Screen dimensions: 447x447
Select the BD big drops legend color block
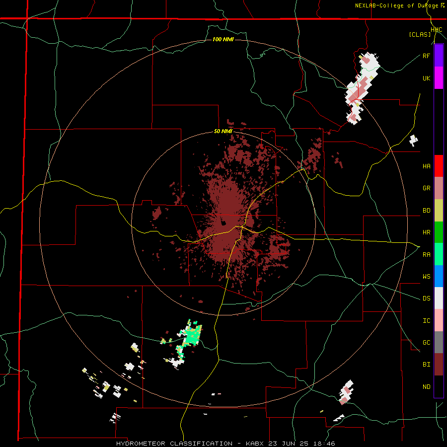(439, 211)
